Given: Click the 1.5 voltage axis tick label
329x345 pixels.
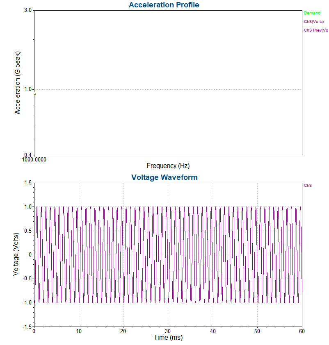Looking at the screenshot, I should coord(28,183).
